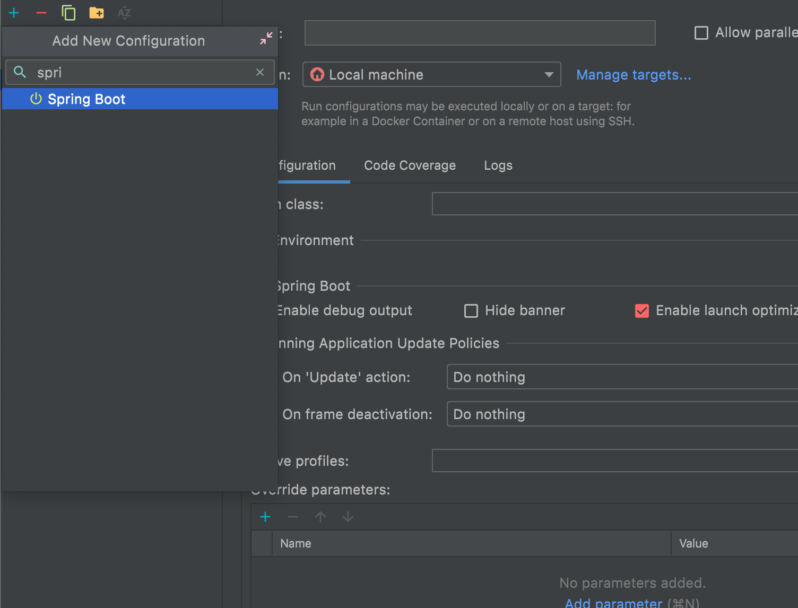Create new folder with the folder icon

pos(96,13)
